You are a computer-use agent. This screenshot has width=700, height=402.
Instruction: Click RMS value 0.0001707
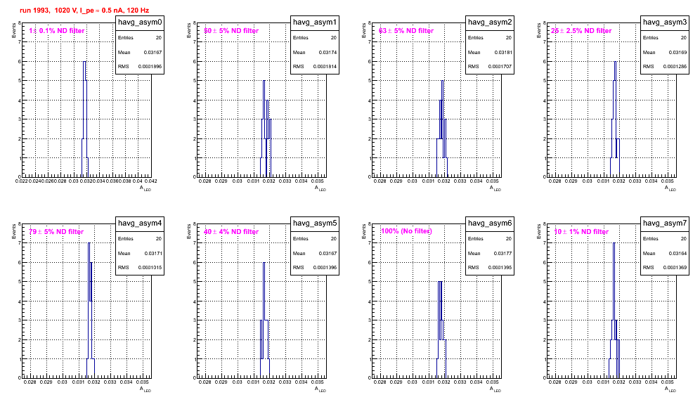[x=500, y=67]
